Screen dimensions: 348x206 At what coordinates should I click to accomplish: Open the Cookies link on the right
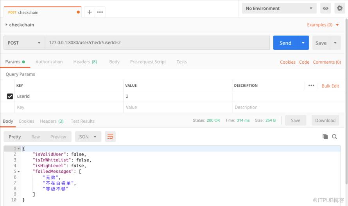288,62
